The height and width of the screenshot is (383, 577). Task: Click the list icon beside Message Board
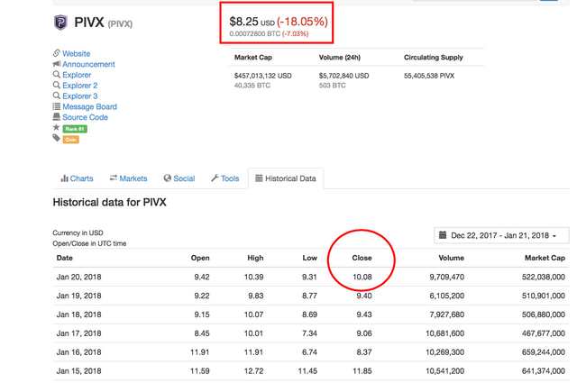pos(56,106)
